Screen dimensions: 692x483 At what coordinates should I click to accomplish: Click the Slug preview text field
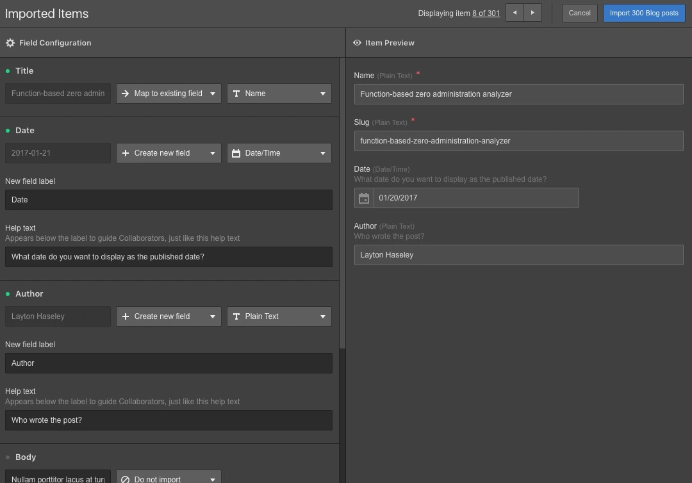[518, 141]
